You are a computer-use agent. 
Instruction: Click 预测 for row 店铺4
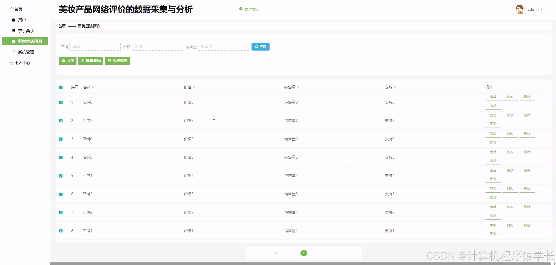(493, 179)
